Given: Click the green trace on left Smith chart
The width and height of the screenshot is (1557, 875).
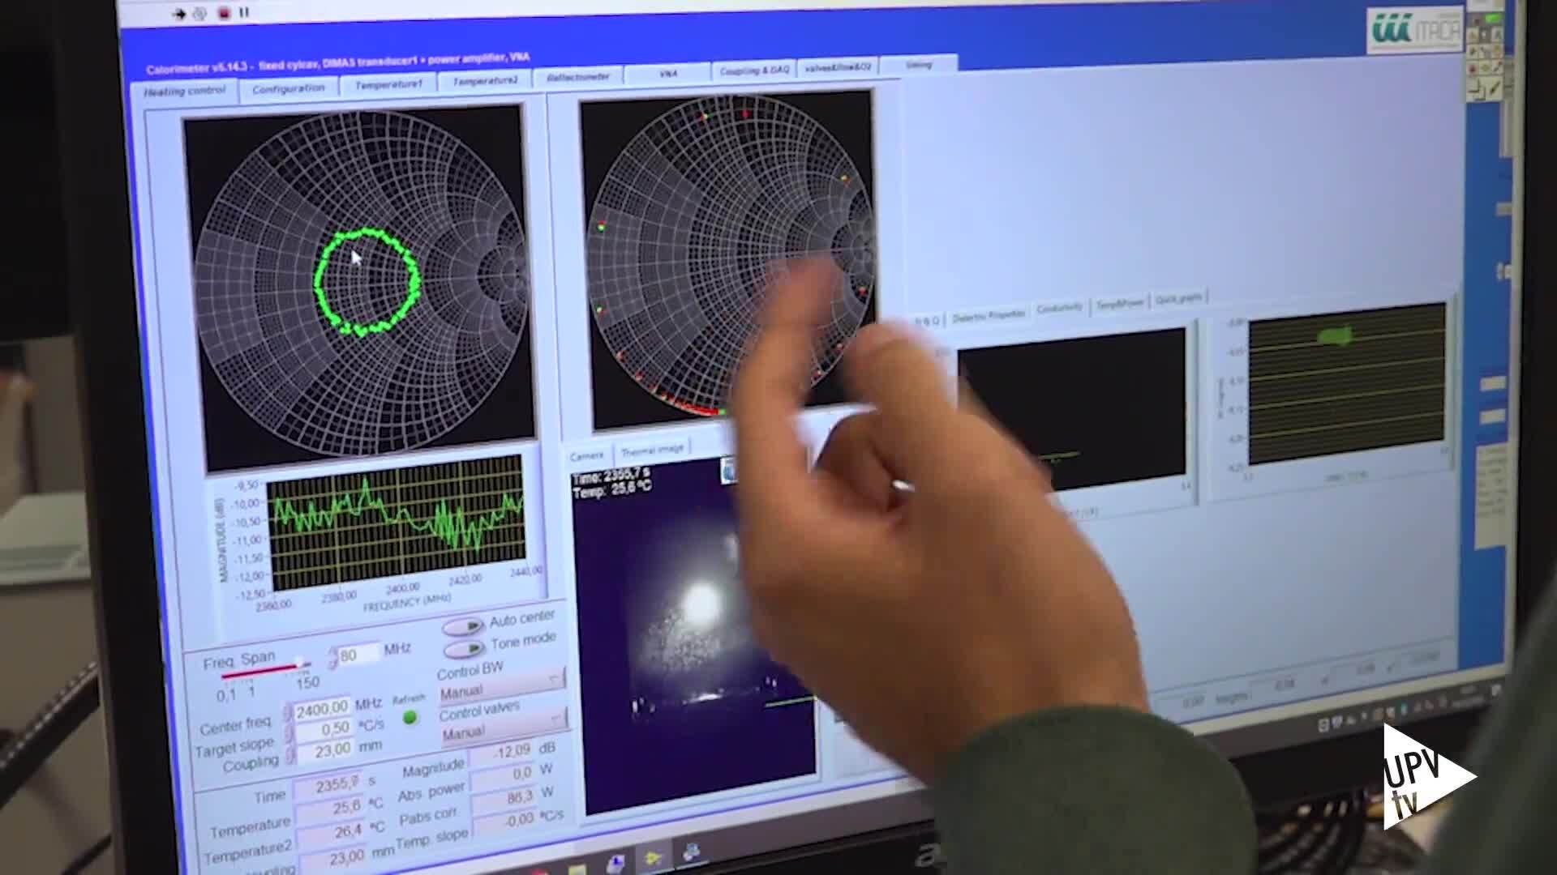Looking at the screenshot, I should coord(367,281).
